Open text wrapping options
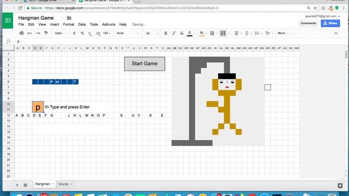The height and width of the screenshot is (196, 349). [x=257, y=33]
